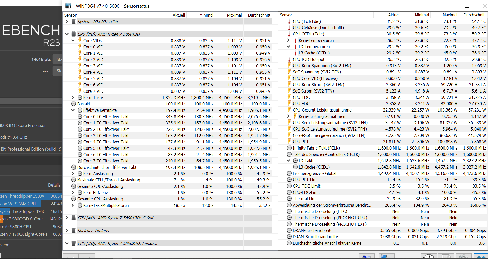Click the Maximal column header in left pane
488x259 pixels.
[x=229, y=15]
